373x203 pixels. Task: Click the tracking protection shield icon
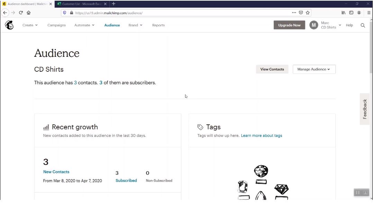[64, 12]
